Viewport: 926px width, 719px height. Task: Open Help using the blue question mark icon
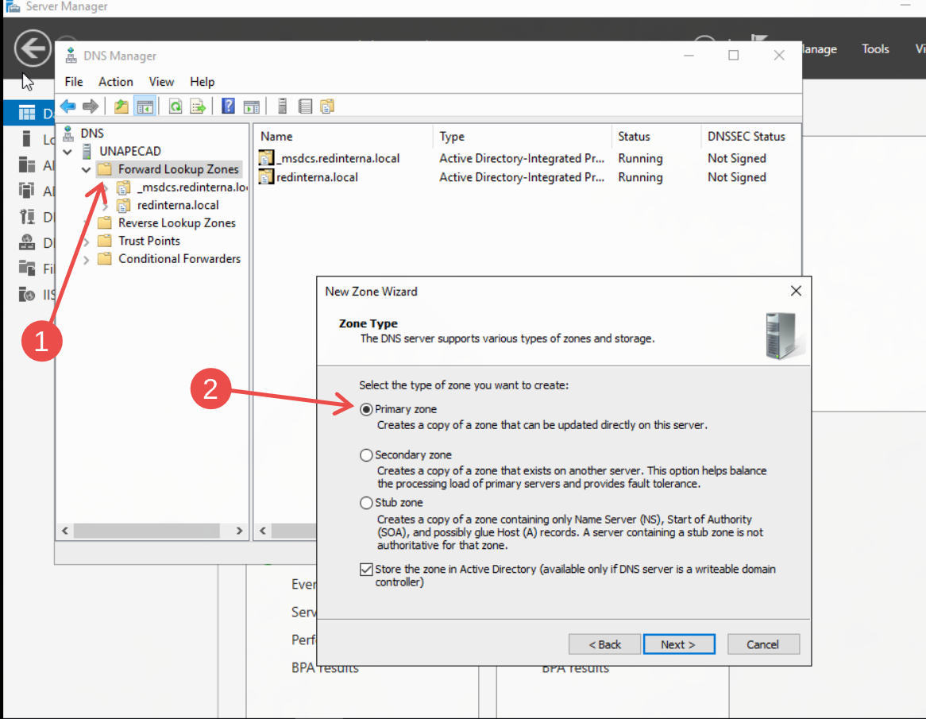click(228, 106)
